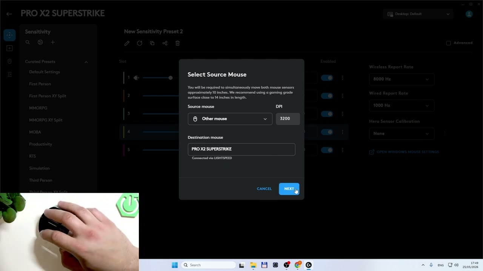Click the DPI shift icon on slot 1
The image size is (483, 271).
point(136,78)
